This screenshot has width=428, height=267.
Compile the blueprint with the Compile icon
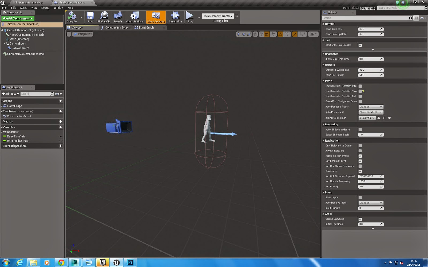[72, 17]
